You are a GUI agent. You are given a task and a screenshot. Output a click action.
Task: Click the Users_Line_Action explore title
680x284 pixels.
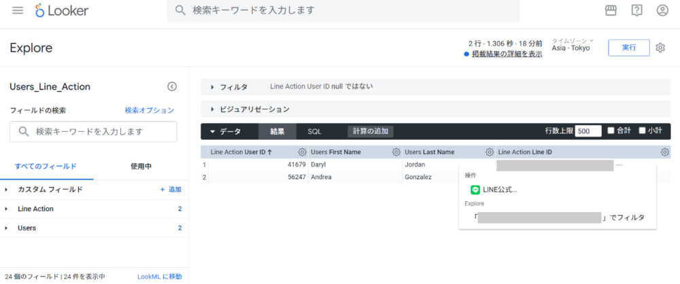[x=50, y=87]
